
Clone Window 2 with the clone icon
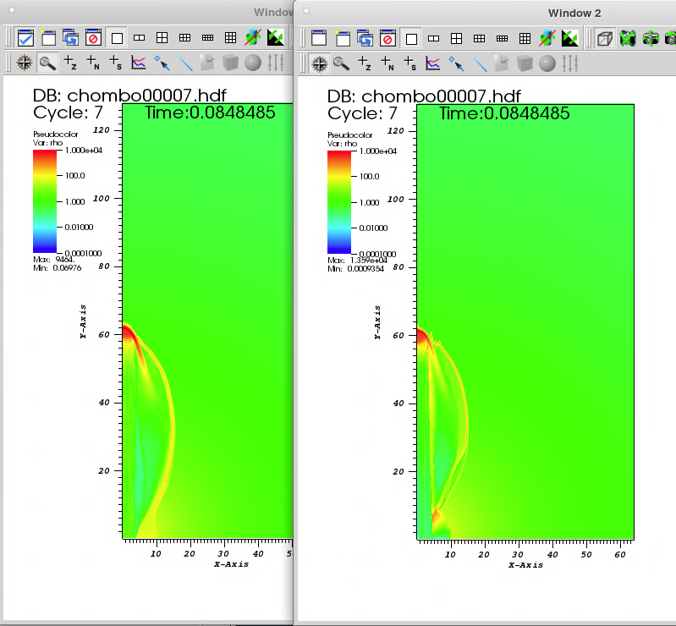point(365,39)
